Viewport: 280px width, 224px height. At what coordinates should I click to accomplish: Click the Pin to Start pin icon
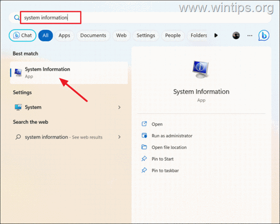pos(144,159)
